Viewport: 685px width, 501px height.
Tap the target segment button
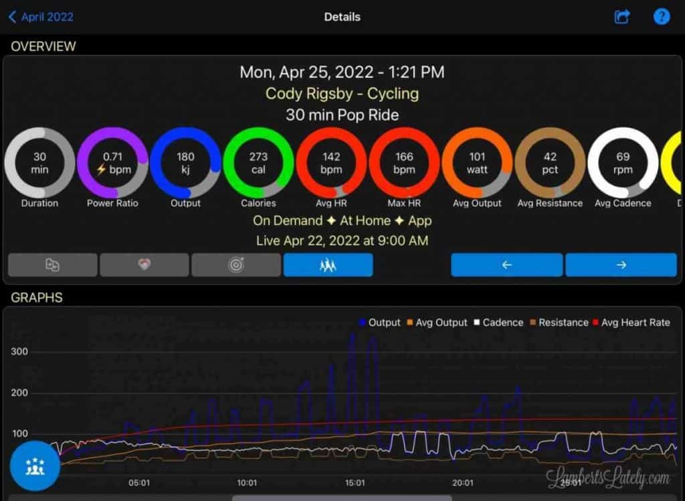pos(236,265)
